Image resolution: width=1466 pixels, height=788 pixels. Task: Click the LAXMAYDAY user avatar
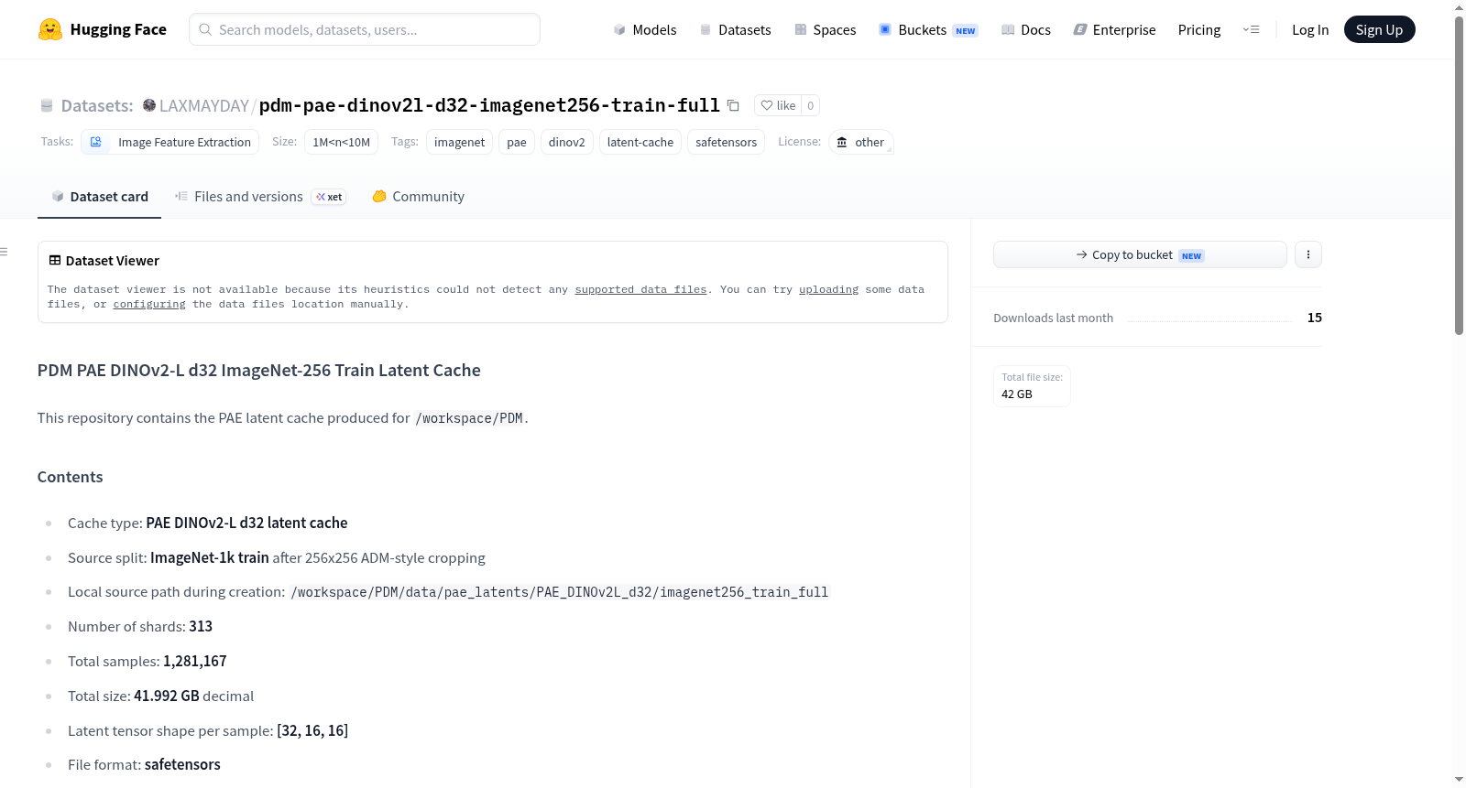point(149,105)
